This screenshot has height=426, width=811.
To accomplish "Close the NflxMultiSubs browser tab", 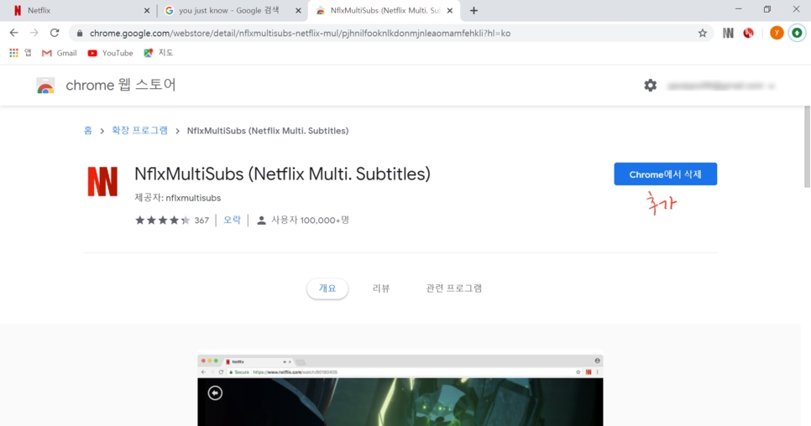I will click(449, 10).
